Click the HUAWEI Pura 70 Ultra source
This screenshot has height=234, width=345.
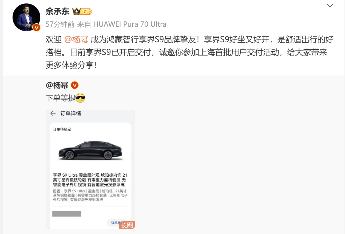(x=130, y=24)
